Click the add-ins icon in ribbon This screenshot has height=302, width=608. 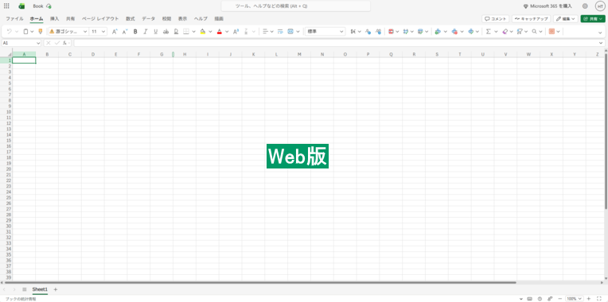click(551, 32)
